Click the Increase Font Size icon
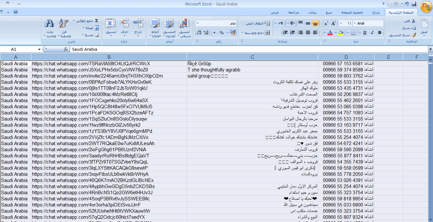433x222 pixels. pyautogui.click(x=333, y=23)
